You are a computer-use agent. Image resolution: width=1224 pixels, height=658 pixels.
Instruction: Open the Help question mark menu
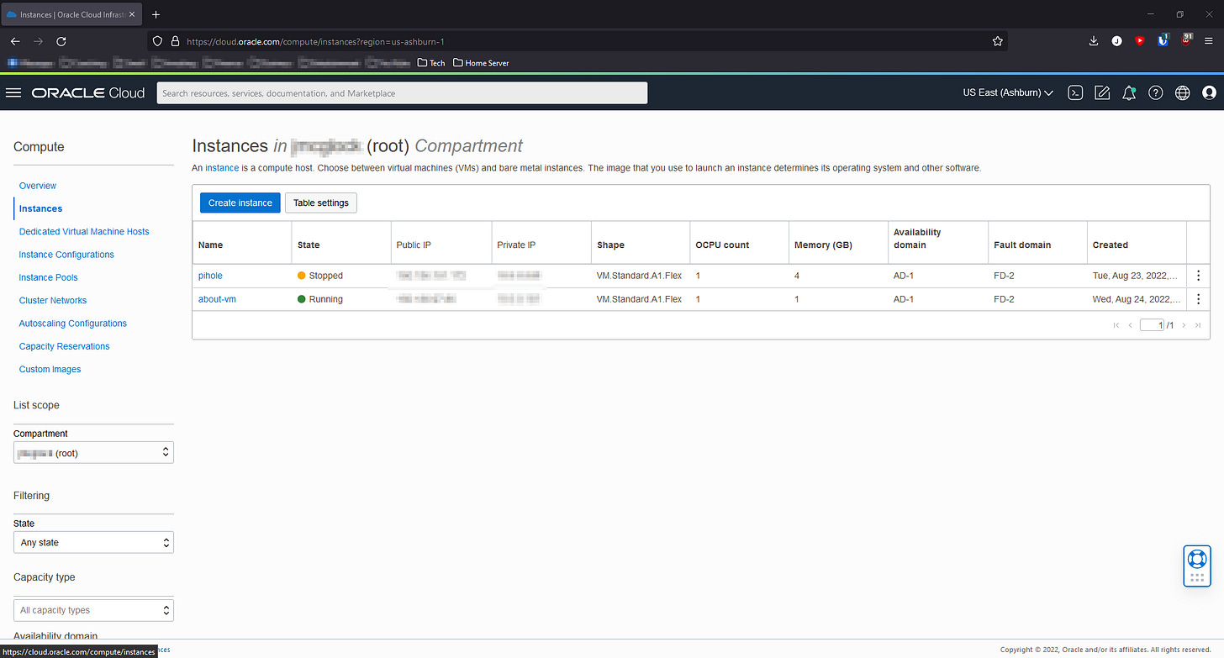[1156, 92]
